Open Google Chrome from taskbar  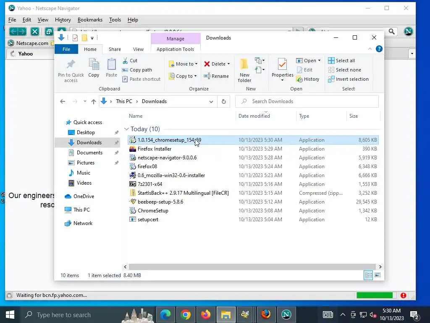(x=186, y=315)
